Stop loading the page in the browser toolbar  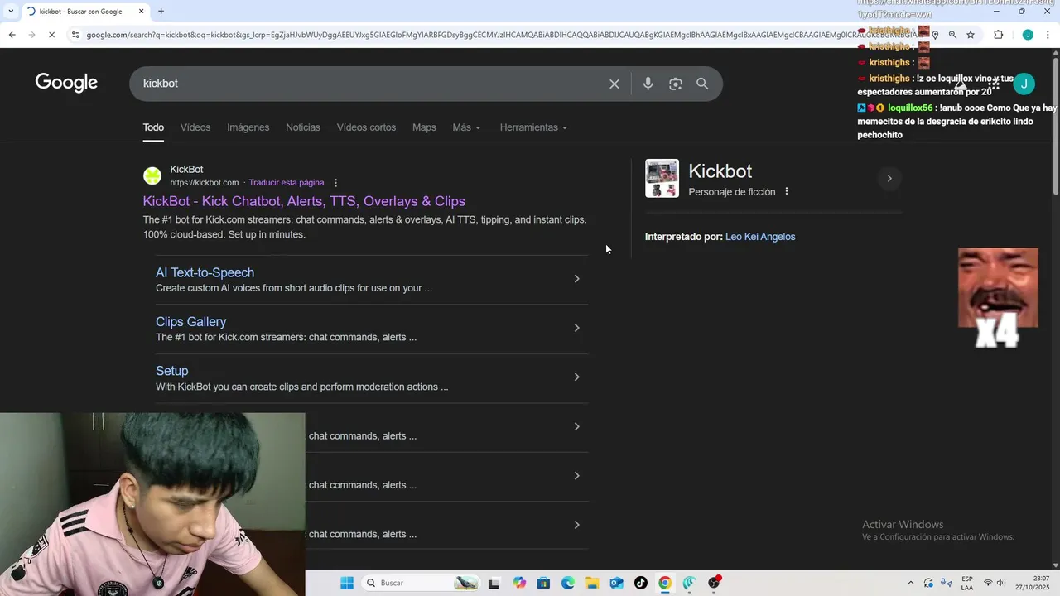point(51,35)
